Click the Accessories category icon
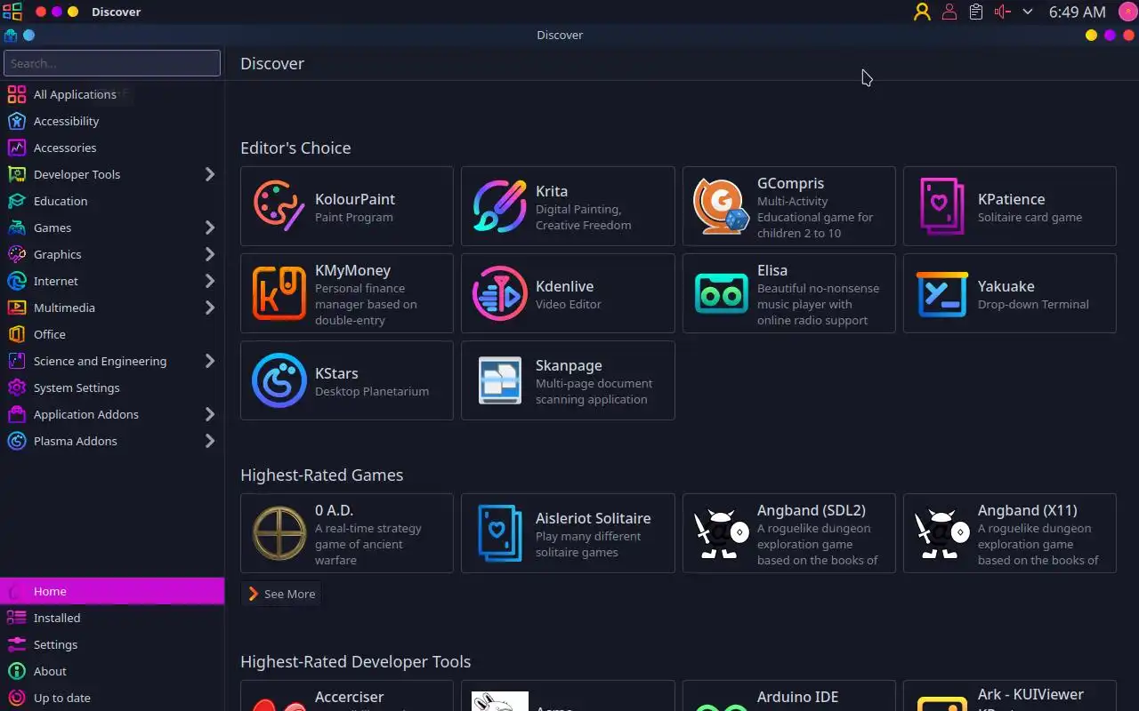The image size is (1139, 711). (16, 148)
